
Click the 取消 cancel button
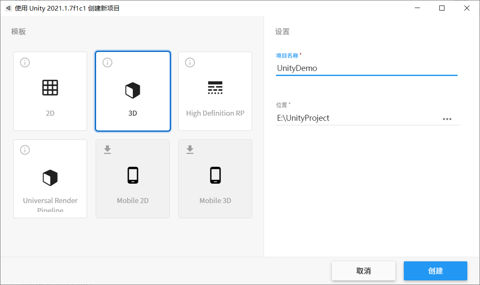click(x=363, y=271)
